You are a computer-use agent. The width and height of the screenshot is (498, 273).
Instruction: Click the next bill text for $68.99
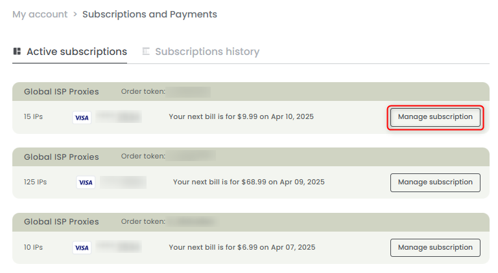[249, 182]
